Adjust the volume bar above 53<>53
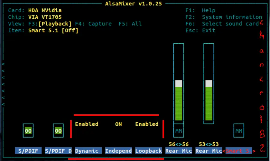Viewport: 270px width, 161px height. (209, 84)
